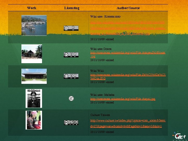Click the visited date in Doron row

[102, 60]
